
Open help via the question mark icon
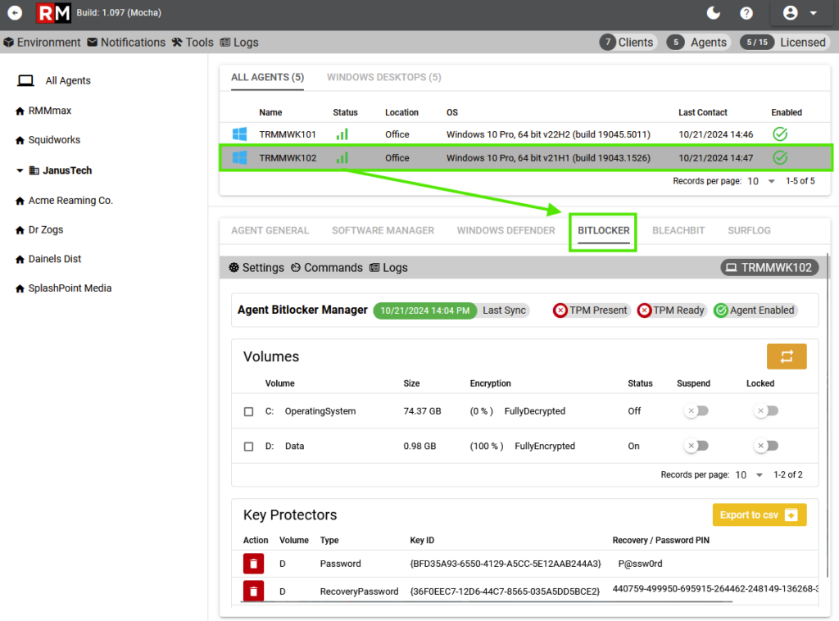[745, 13]
